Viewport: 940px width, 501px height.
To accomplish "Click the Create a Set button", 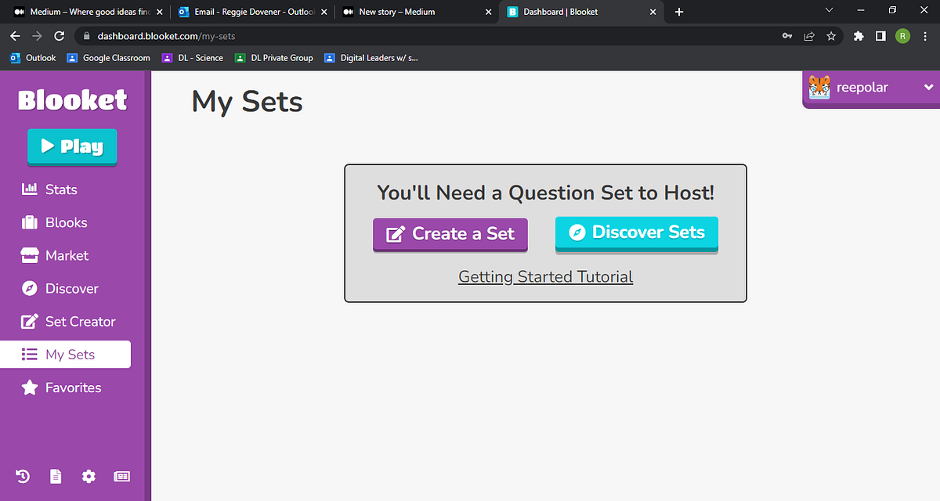I will point(450,234).
